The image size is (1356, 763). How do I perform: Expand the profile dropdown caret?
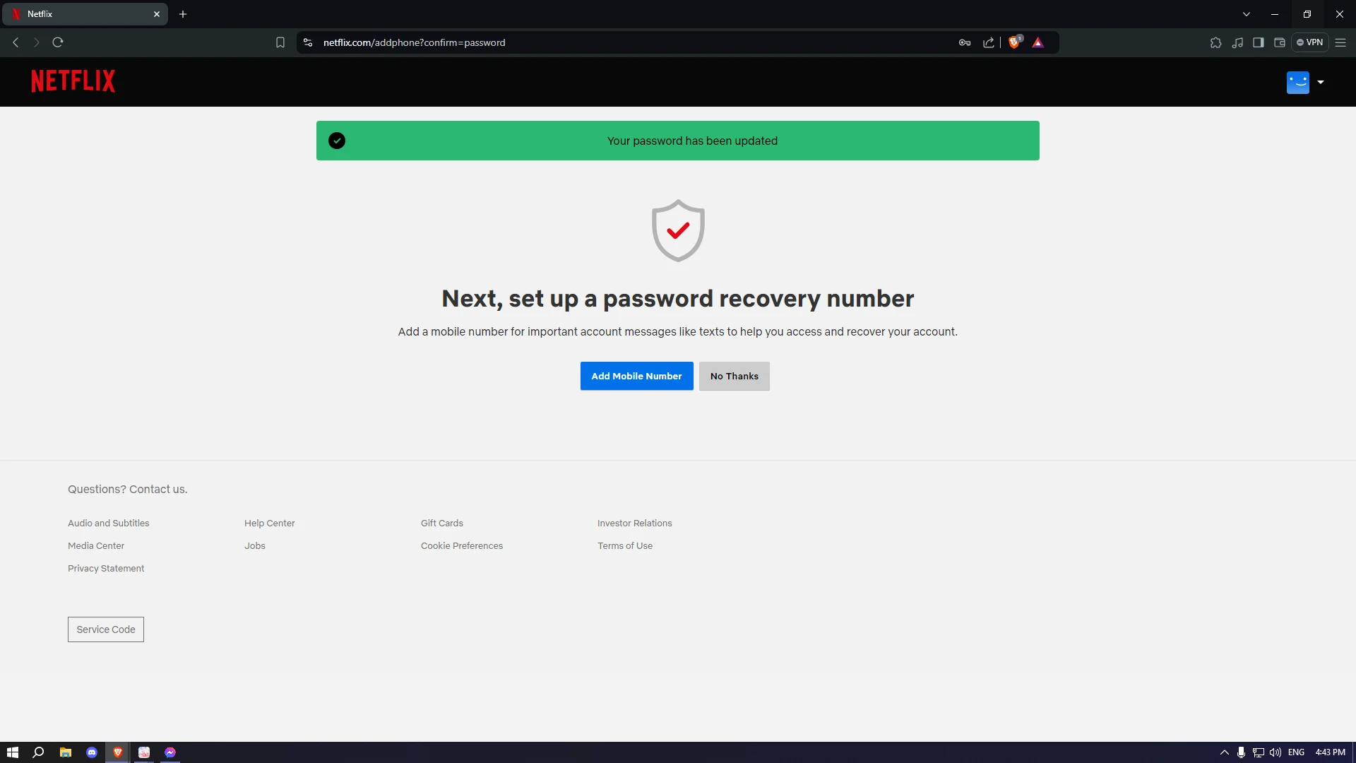(x=1321, y=83)
